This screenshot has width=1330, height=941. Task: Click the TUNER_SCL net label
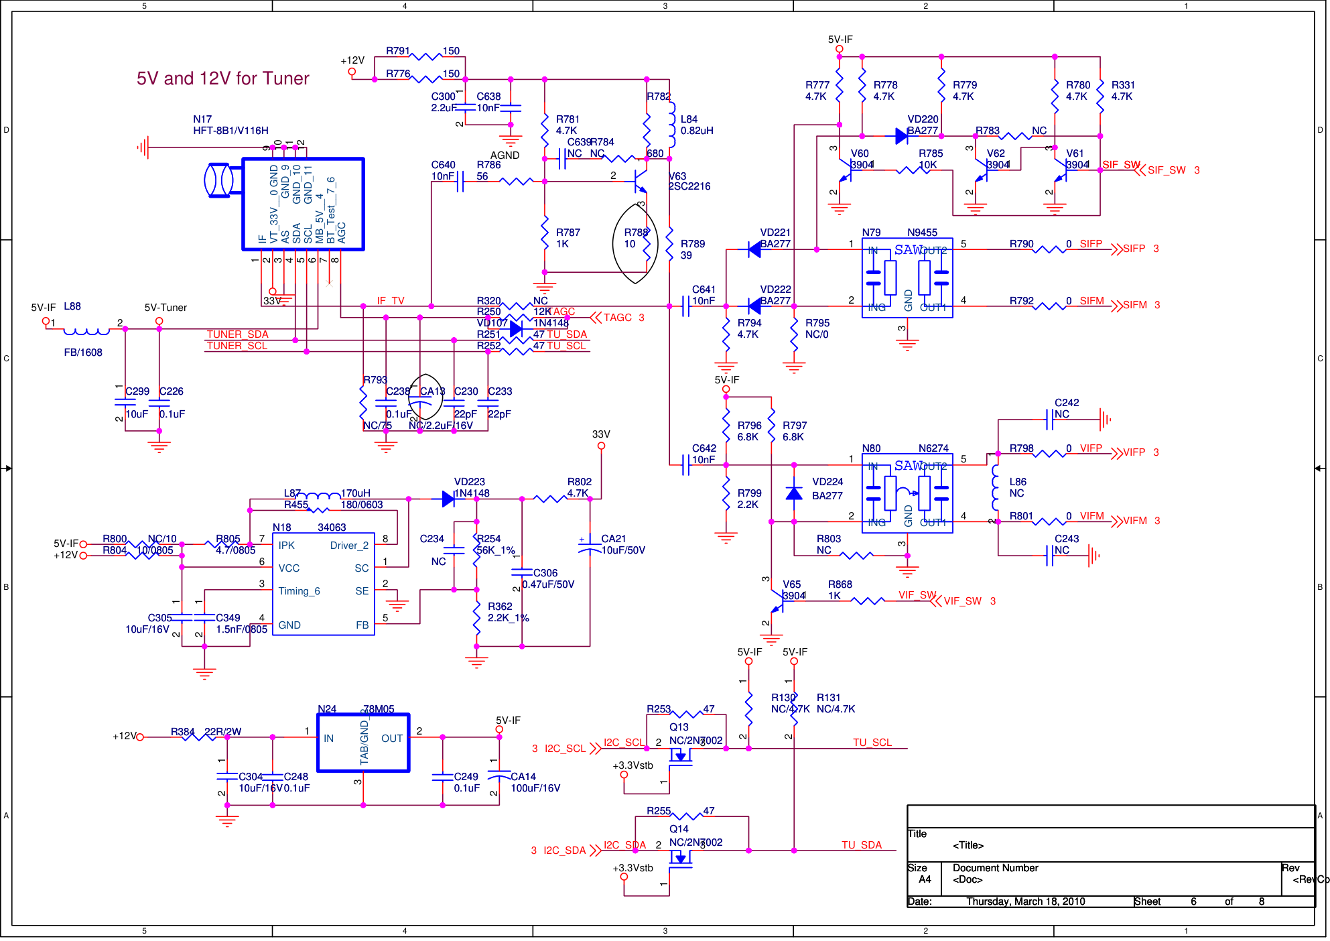[237, 346]
